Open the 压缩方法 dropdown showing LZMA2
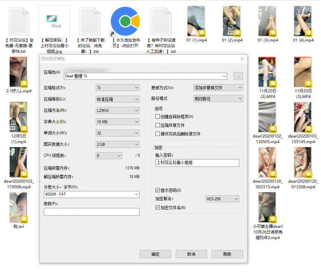 (x=118, y=110)
